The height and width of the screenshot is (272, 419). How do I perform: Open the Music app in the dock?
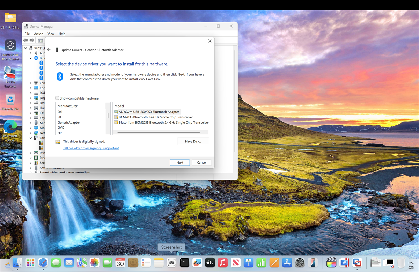click(223, 263)
